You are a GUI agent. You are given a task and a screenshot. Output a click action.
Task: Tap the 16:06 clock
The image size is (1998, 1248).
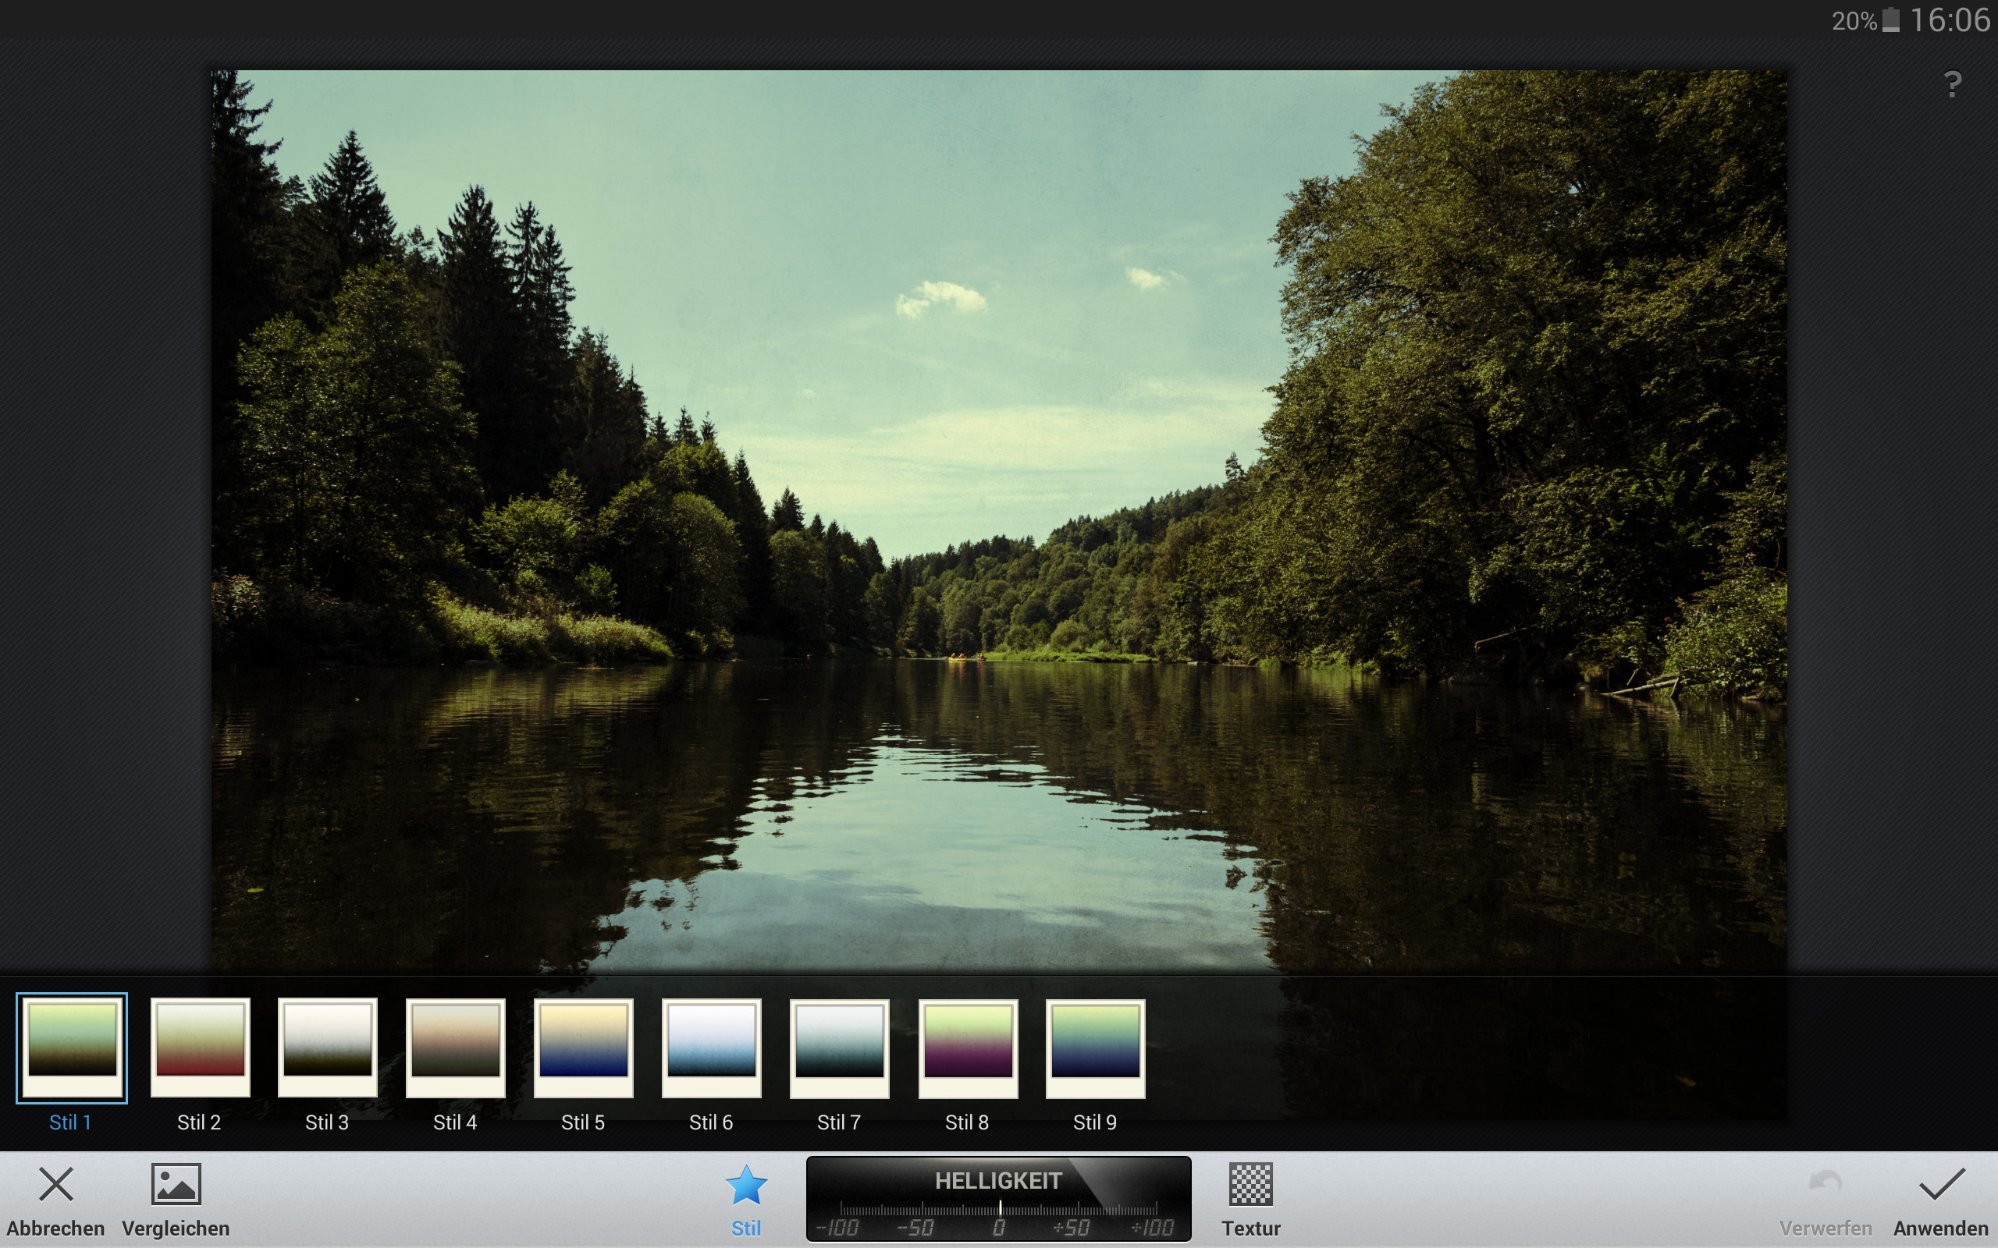[x=1950, y=19]
